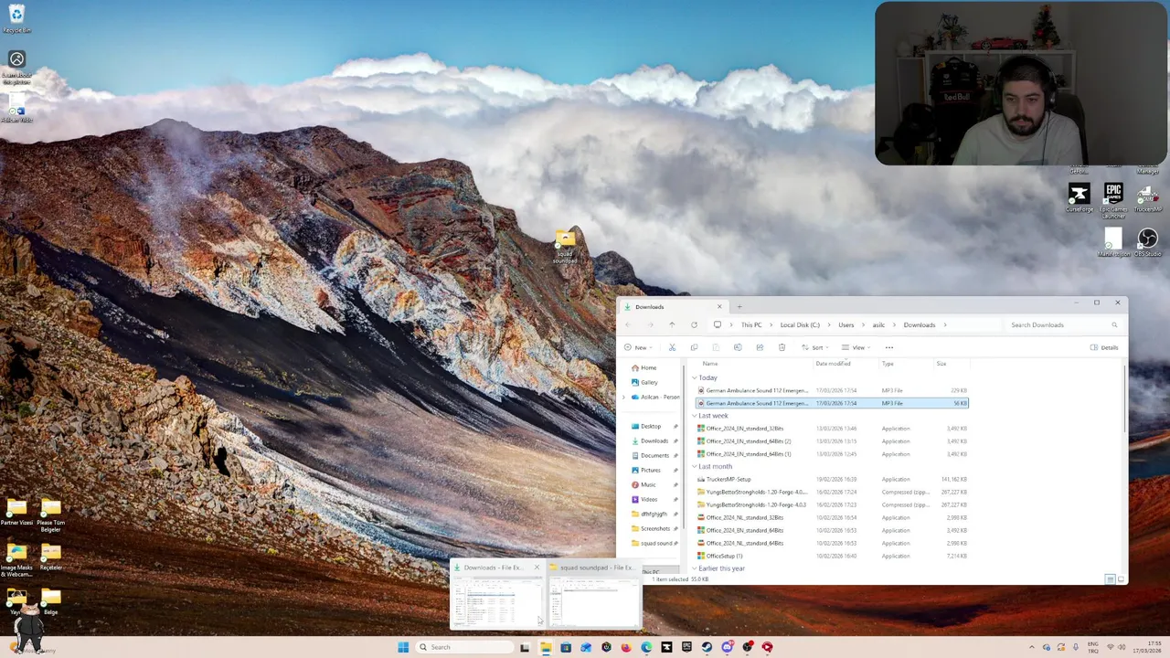The height and width of the screenshot is (658, 1170).
Task: Refresh the Downloads folder view
Action: 694,324
